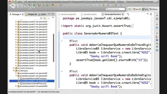Select Generadornumero04Test.java in the tree

click(34, 84)
